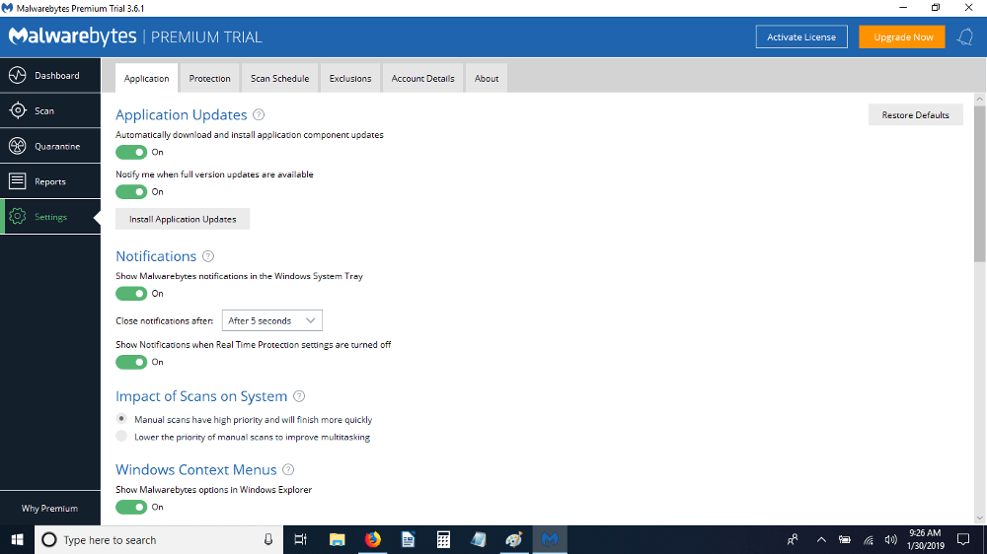Open the Action Center notification icon

[963, 539]
